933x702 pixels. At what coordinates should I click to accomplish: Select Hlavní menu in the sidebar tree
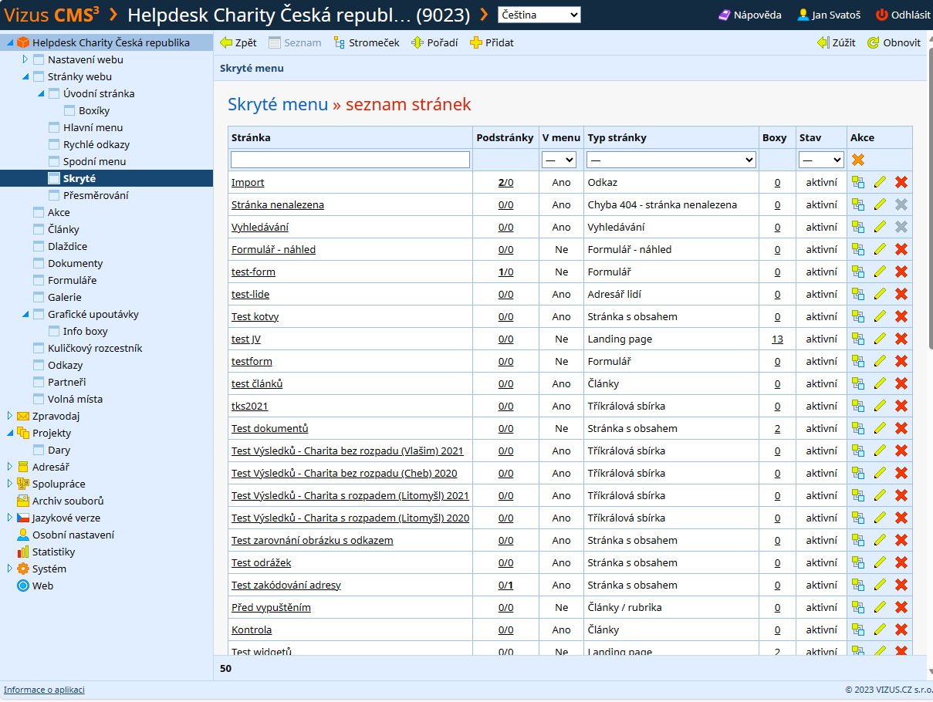pyautogui.click(x=93, y=127)
